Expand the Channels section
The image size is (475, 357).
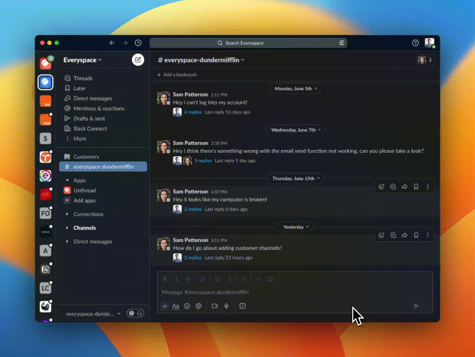pos(67,228)
